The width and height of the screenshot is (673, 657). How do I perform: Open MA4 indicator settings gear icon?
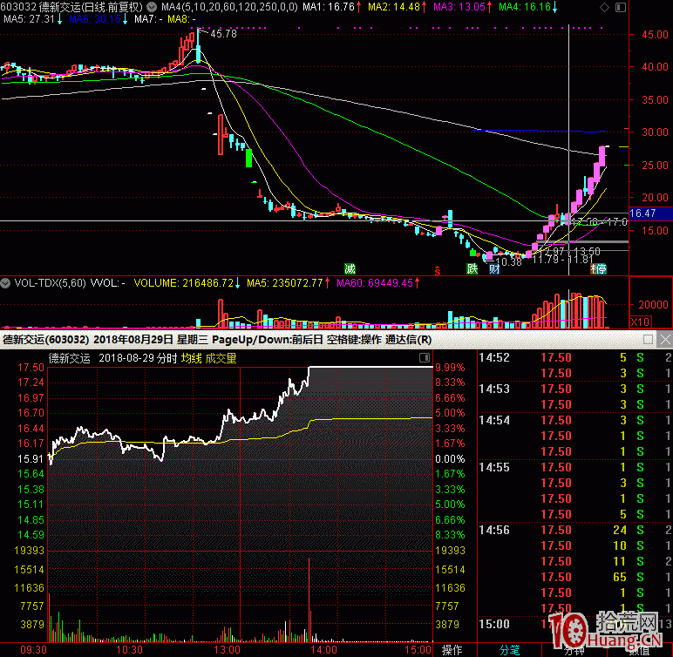pos(152,7)
